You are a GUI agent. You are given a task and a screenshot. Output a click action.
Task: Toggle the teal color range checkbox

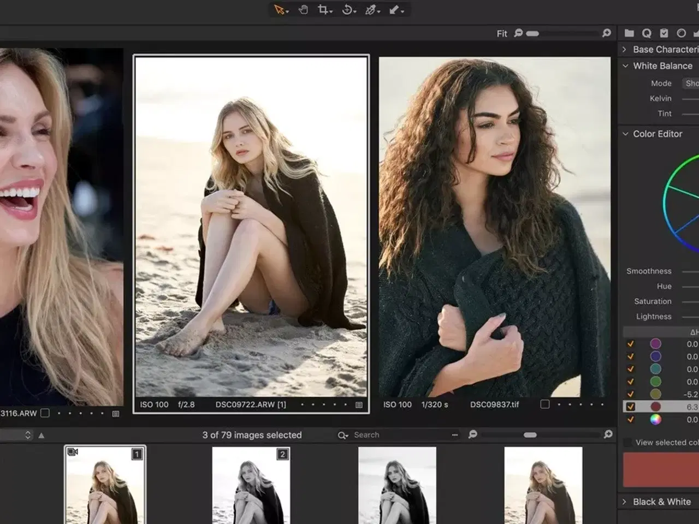pyautogui.click(x=631, y=369)
